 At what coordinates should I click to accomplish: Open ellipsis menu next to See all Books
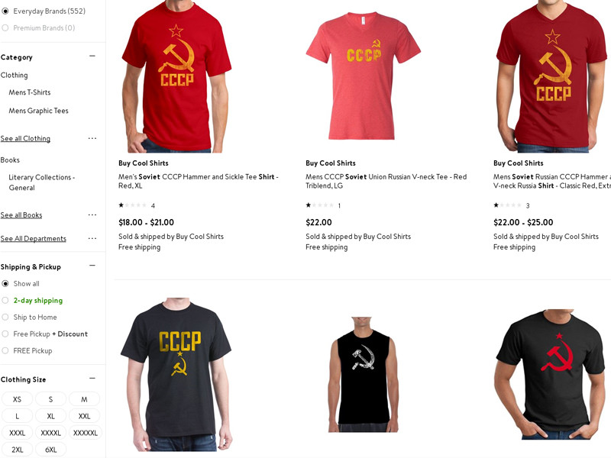92,214
